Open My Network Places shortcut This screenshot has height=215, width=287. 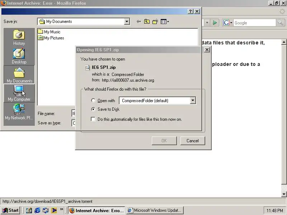[19, 112]
